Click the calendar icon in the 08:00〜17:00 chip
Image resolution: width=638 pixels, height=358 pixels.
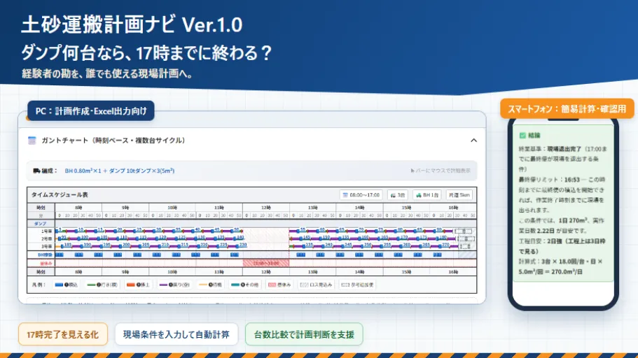pos(345,195)
